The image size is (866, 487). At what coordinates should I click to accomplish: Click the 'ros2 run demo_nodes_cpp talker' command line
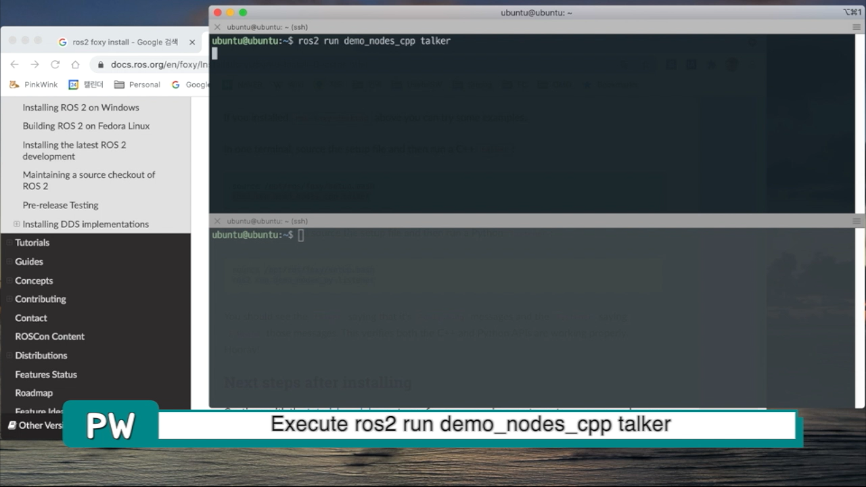click(x=374, y=41)
